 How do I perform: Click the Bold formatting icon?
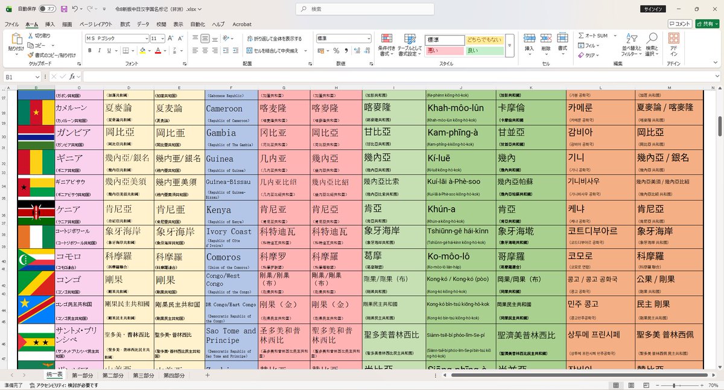[x=89, y=51]
